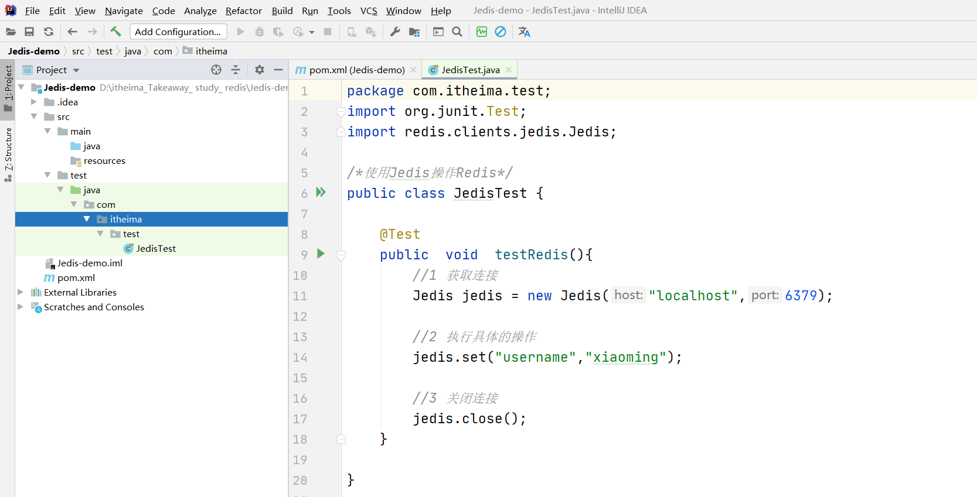Navigate forward with the right arrow icon
977x497 pixels.
click(x=92, y=32)
